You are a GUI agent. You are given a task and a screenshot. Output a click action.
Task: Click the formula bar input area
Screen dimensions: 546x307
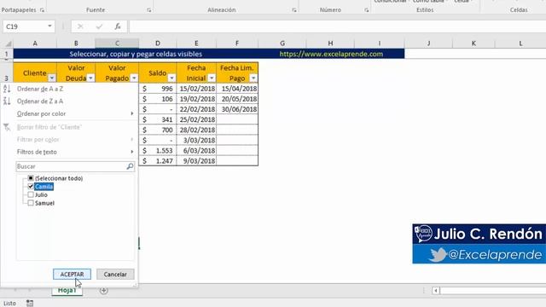pyautogui.click(x=337, y=26)
